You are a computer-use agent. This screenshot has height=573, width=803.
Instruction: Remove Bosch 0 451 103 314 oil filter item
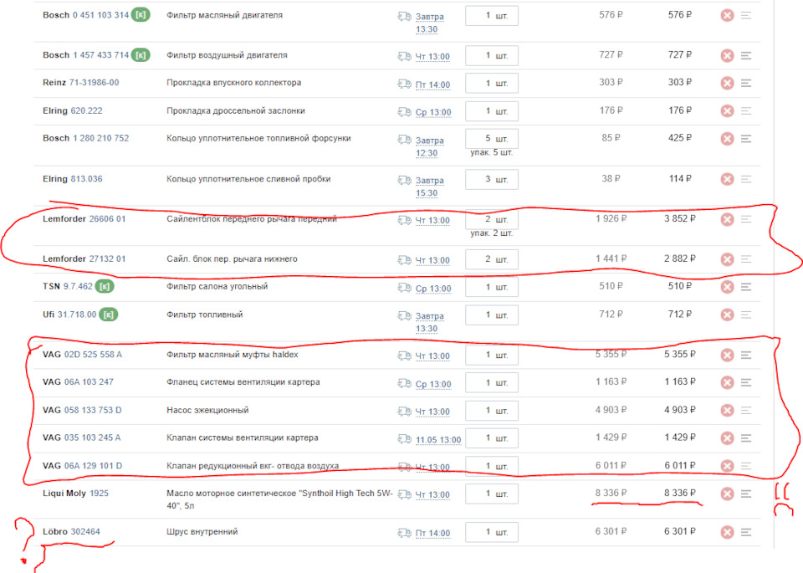coord(727,15)
